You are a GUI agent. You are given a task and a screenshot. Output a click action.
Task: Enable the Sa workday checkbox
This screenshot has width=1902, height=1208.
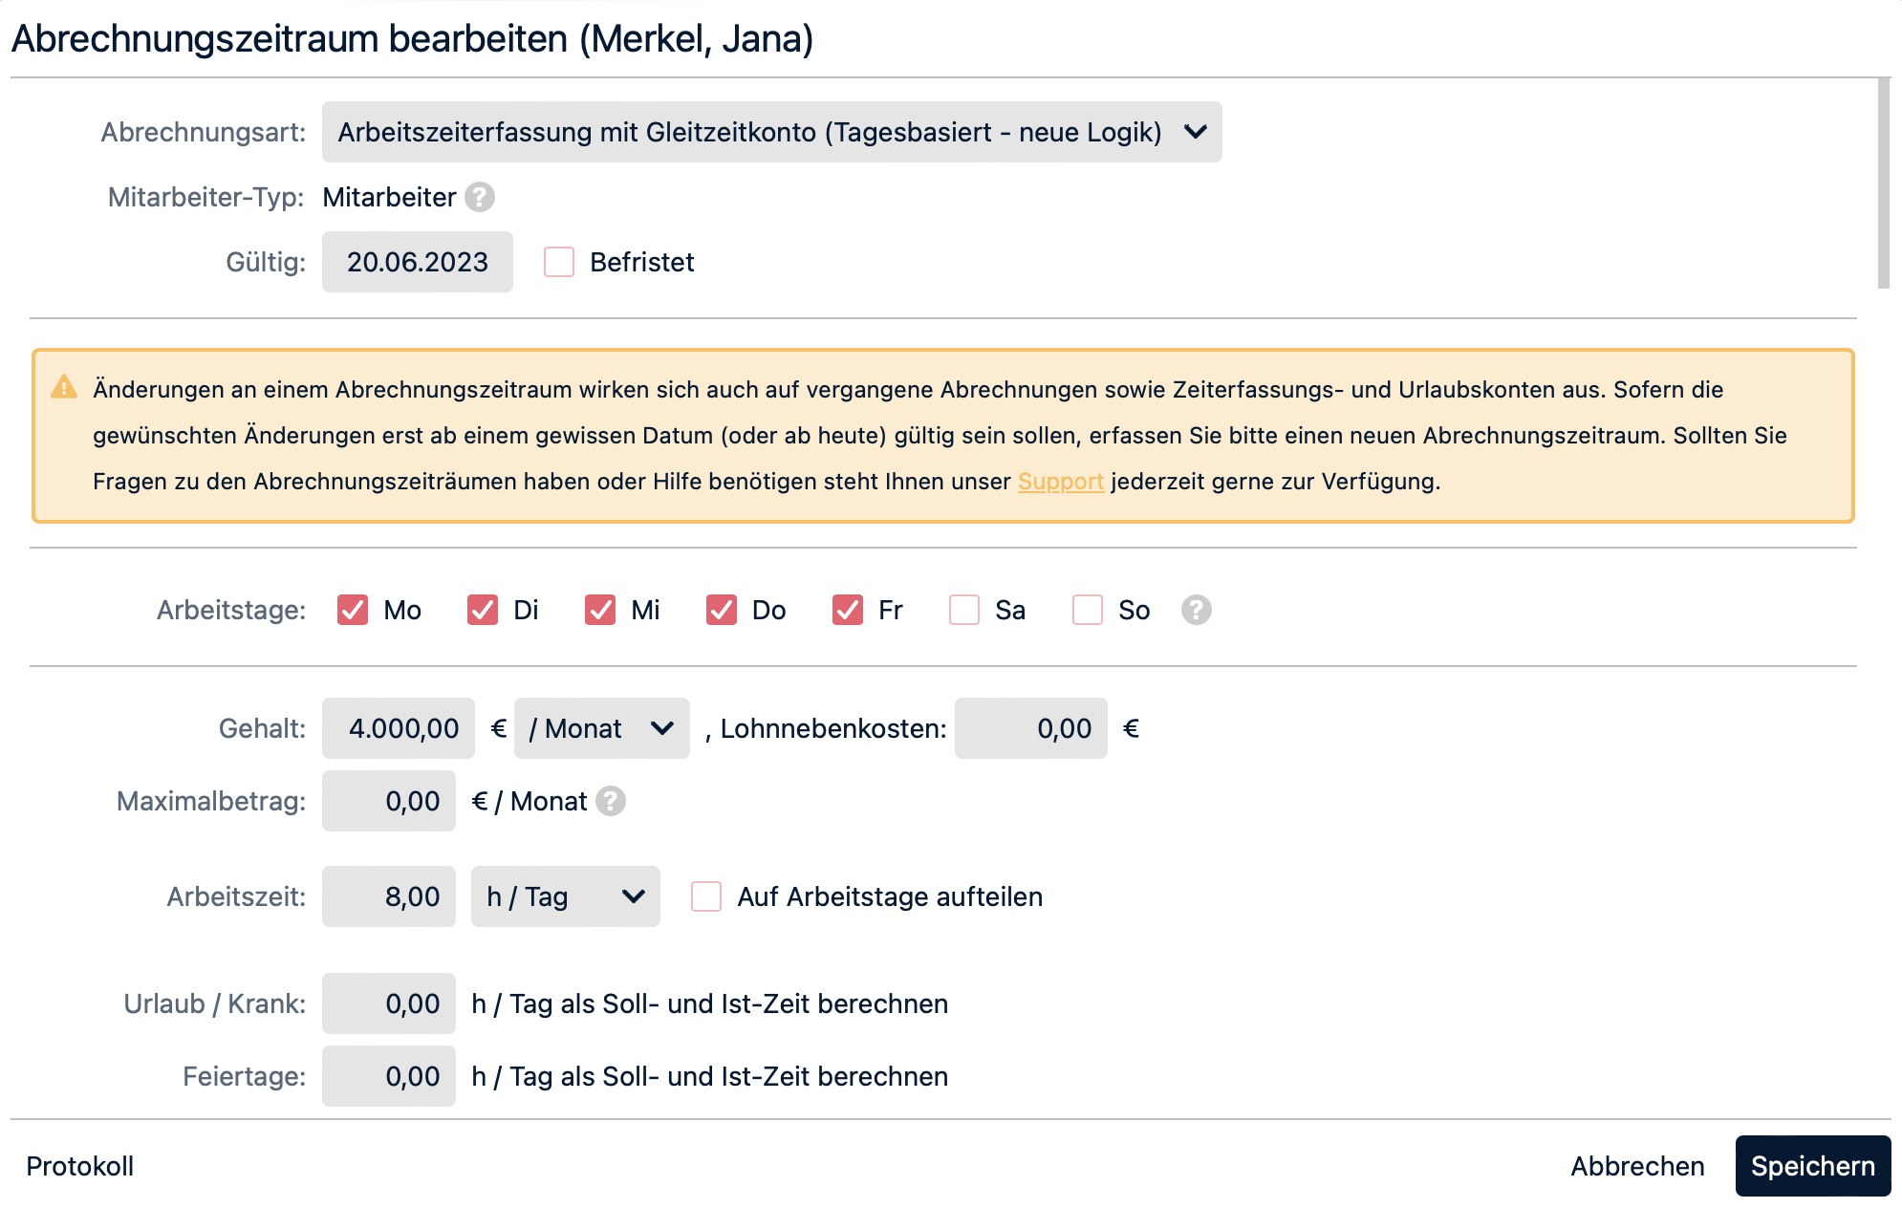pos(964,610)
